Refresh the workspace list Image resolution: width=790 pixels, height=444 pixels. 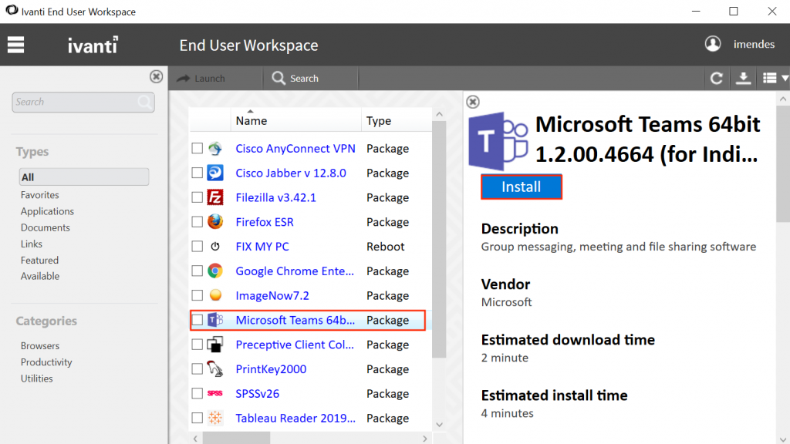point(717,79)
